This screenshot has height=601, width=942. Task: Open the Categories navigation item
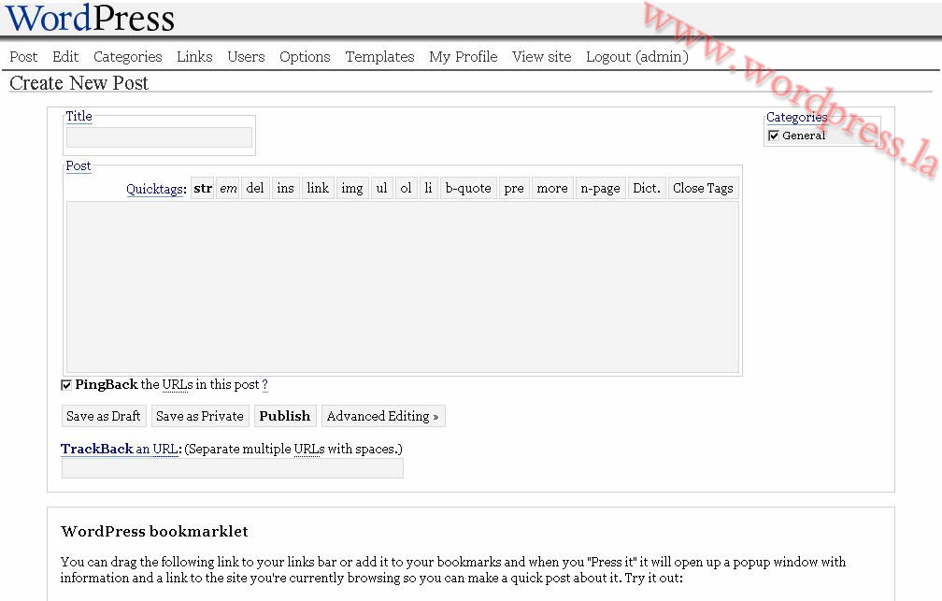tap(128, 56)
